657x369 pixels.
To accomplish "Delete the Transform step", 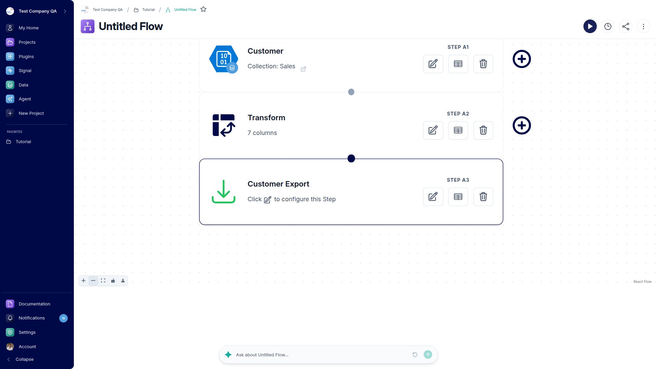I will pos(483,130).
